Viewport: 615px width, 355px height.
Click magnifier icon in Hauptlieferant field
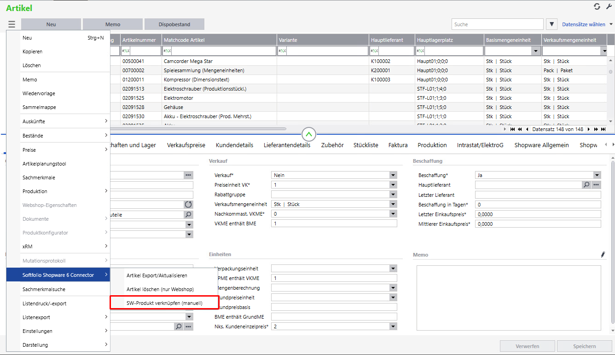[586, 185]
